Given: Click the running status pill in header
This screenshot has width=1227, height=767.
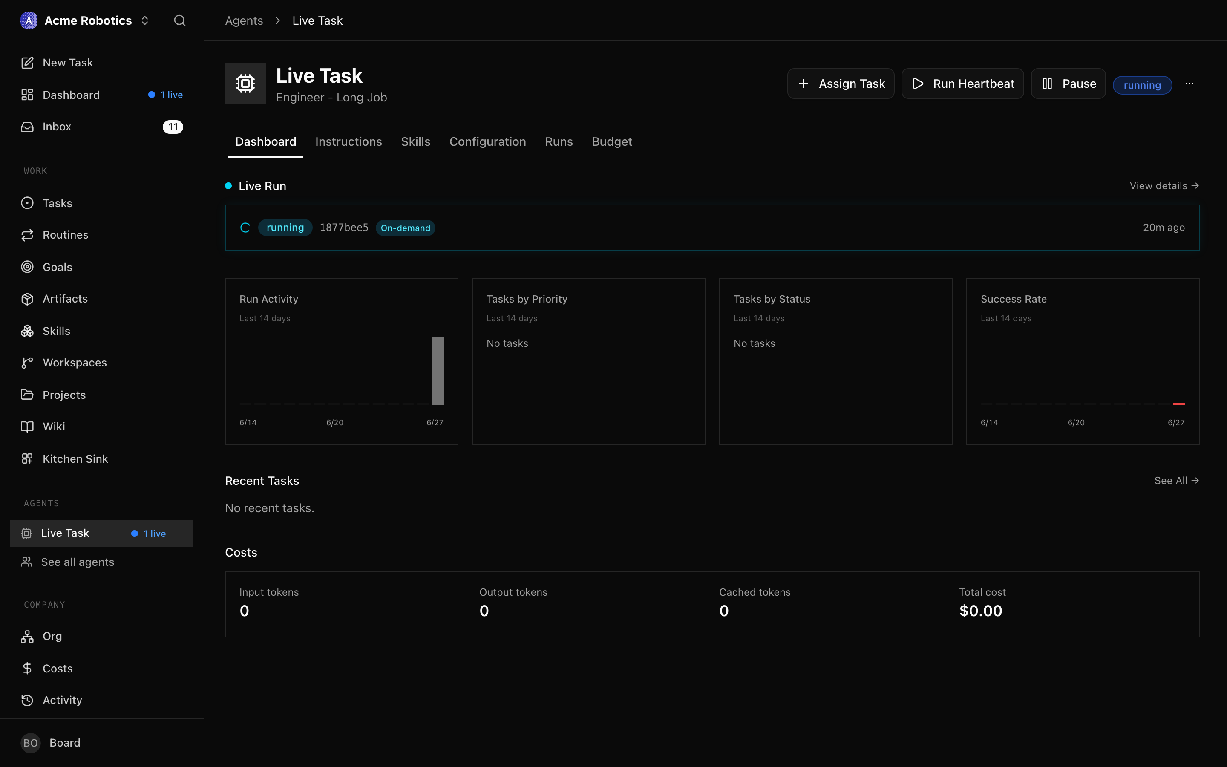Looking at the screenshot, I should point(1142,85).
